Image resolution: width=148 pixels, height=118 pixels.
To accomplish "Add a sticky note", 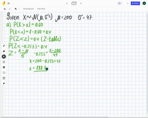I will pyautogui.click(x=4, y=62).
